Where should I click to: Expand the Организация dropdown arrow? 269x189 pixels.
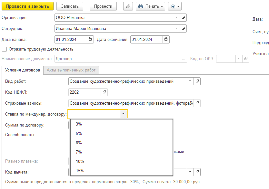(x=176, y=17)
